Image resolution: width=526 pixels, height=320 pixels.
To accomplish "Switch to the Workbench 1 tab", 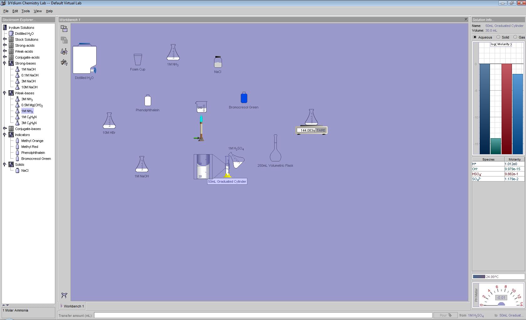I will pyautogui.click(x=72, y=306).
